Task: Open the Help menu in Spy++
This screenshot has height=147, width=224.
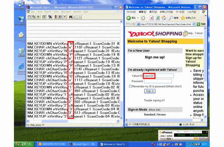Action: 86,12
